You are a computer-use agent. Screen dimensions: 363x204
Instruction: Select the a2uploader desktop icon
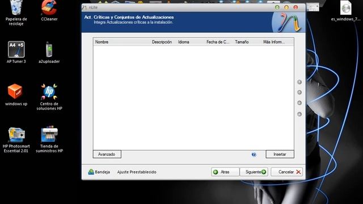(x=49, y=52)
